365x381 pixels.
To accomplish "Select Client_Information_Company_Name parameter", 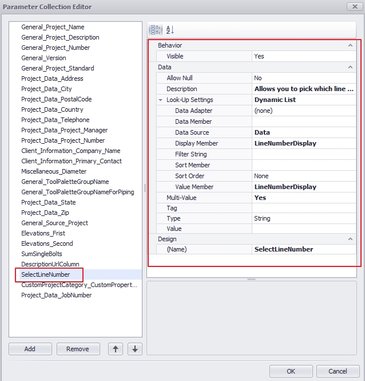I will pyautogui.click(x=71, y=151).
